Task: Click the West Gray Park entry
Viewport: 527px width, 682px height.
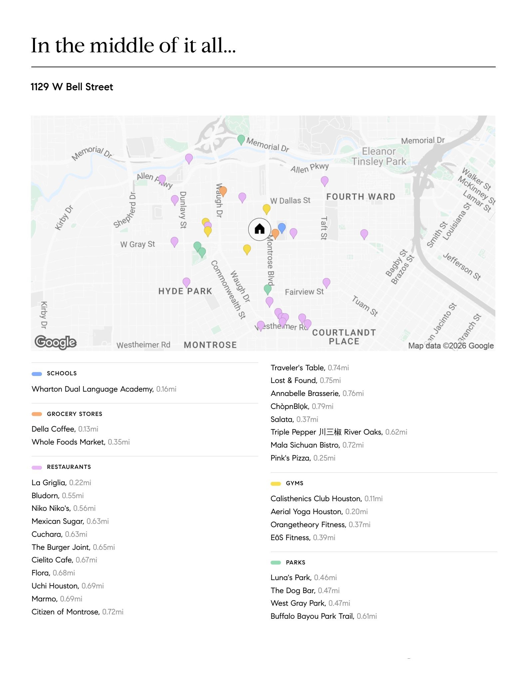Action: point(310,603)
